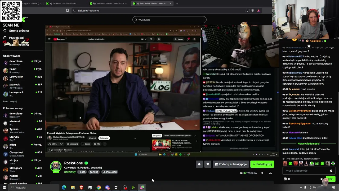The height and width of the screenshot is (191, 339).
Task: Open Kaopej channel in Polecane kanały
Action: tap(22, 177)
